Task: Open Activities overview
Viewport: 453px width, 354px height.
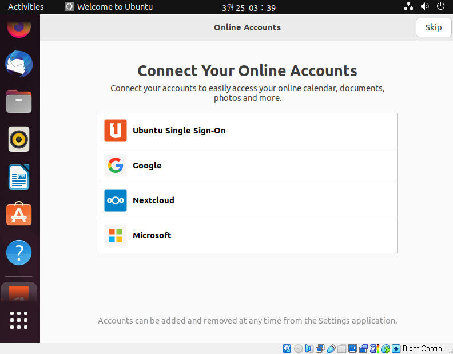Action: click(x=26, y=7)
